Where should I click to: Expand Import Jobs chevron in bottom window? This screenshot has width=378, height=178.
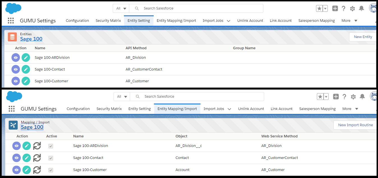click(x=229, y=109)
